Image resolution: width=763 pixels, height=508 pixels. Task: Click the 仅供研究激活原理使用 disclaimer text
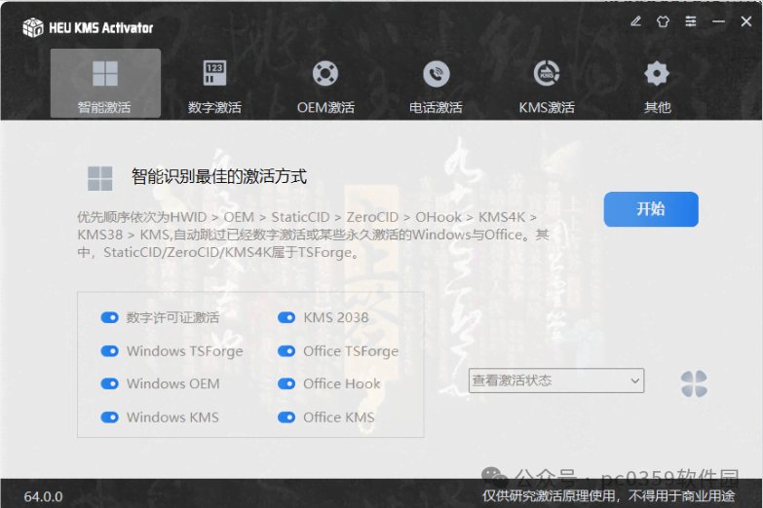click(608, 496)
